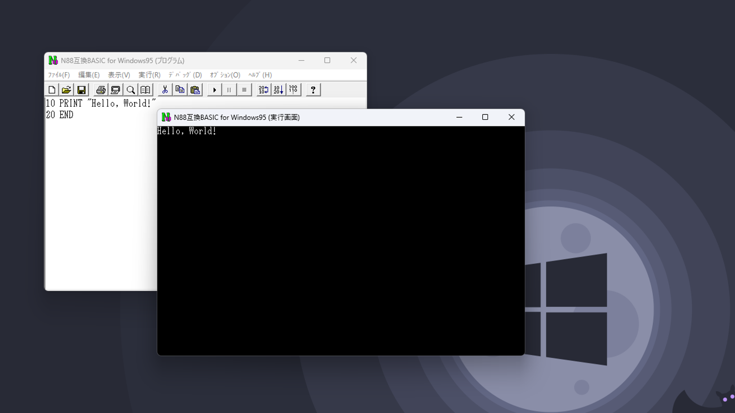Stop the running program
The width and height of the screenshot is (735, 413).
point(244,90)
